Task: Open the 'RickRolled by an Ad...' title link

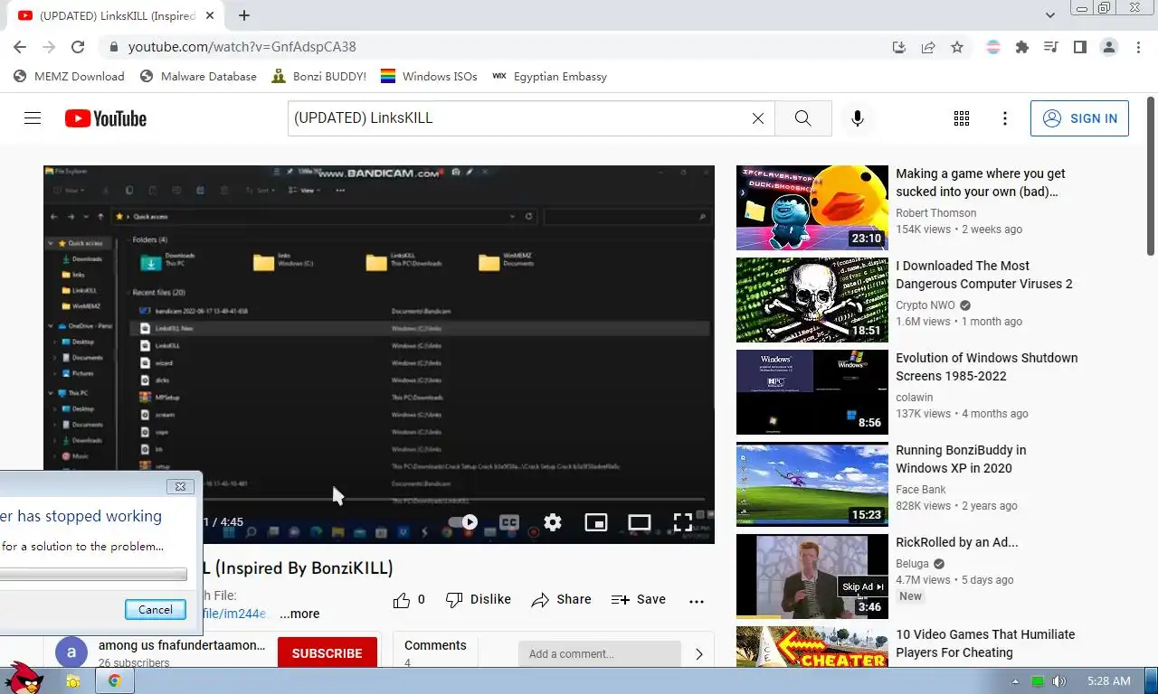Action: (957, 542)
